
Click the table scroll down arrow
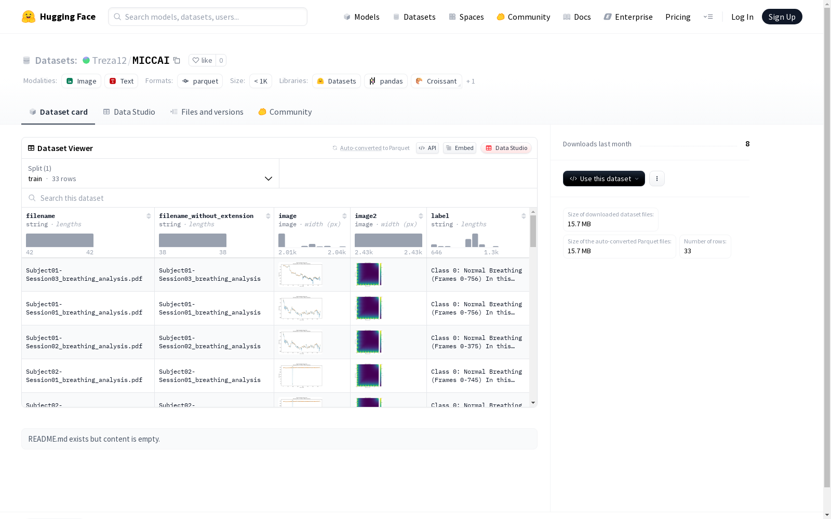pos(533,403)
